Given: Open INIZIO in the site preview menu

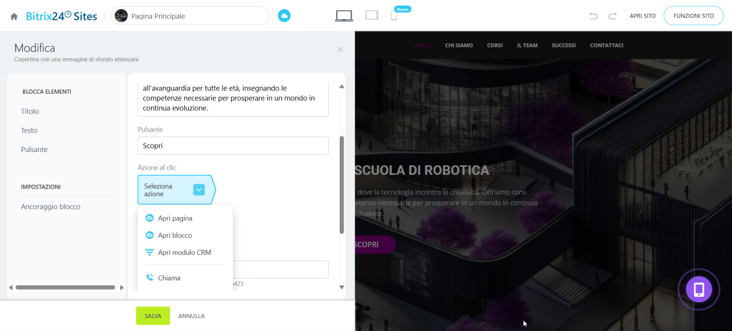Looking at the screenshot, I should [422, 45].
